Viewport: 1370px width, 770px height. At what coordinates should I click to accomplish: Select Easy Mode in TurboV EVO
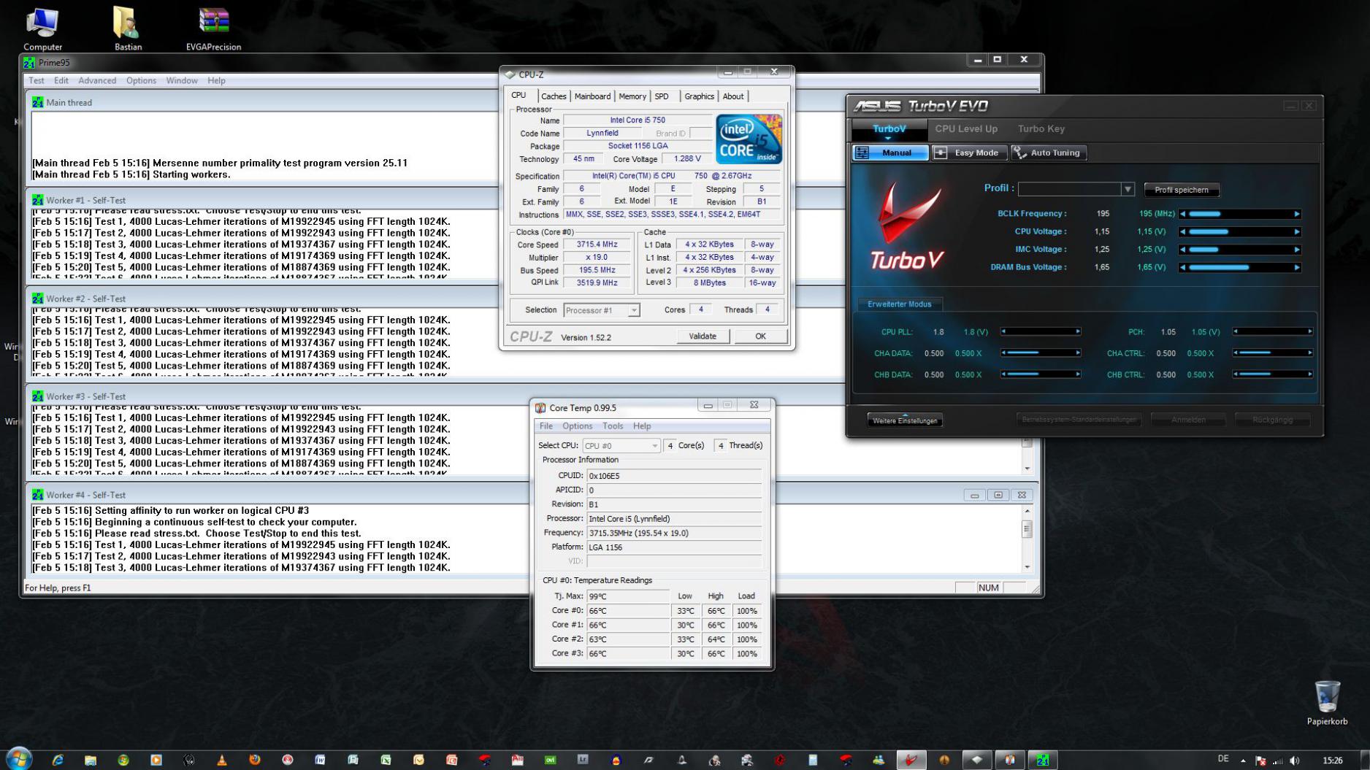(x=969, y=153)
